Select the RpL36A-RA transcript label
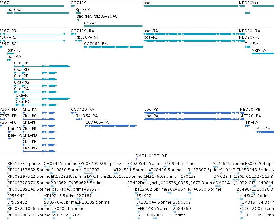 pos(87,37)
